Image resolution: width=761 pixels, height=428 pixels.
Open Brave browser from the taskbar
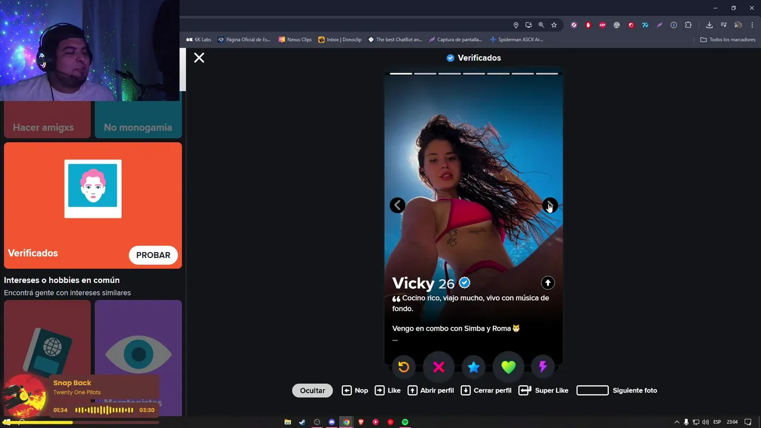pyautogui.click(x=361, y=422)
